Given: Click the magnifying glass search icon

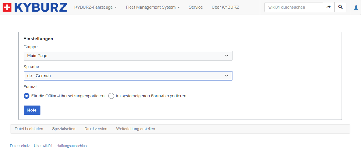Looking at the screenshot, I should pos(340,7).
